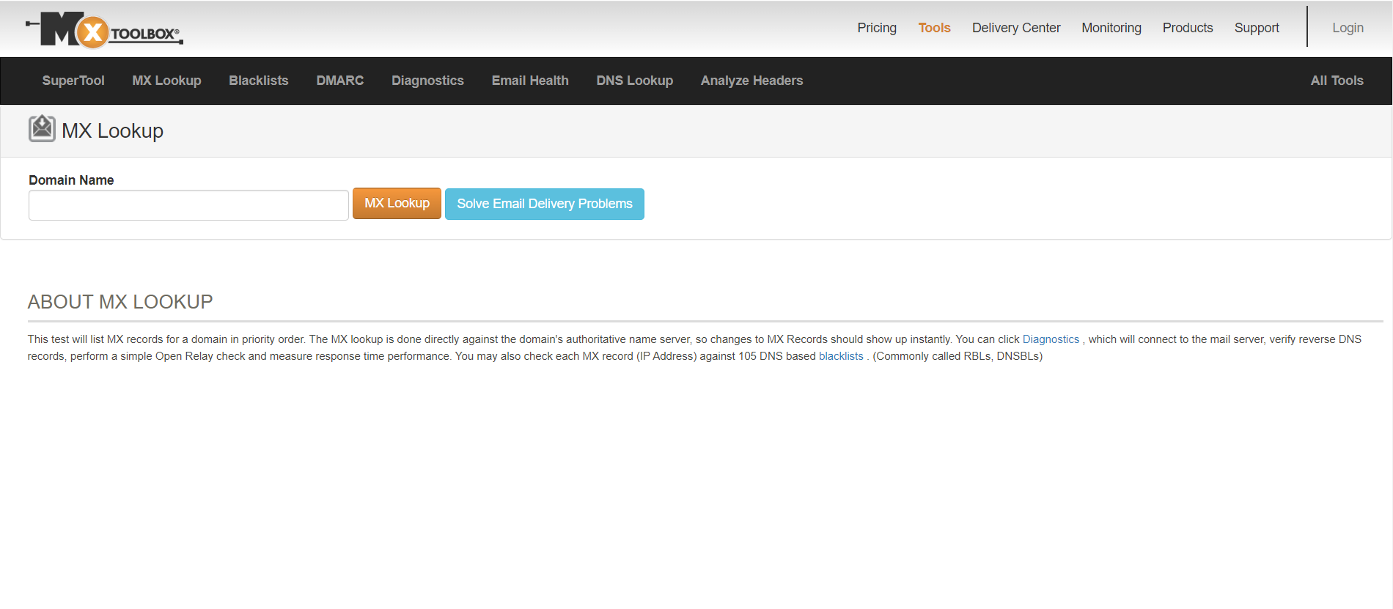Click the Domain Name label
This screenshot has height=609, width=1393.
(x=71, y=180)
